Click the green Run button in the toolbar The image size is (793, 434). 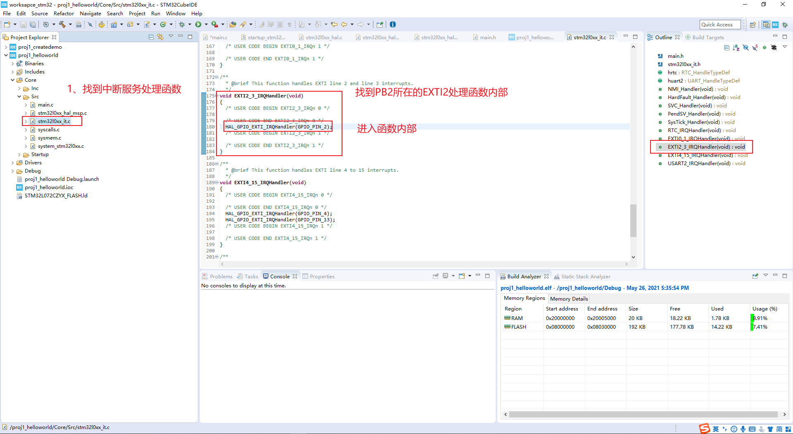click(198, 24)
